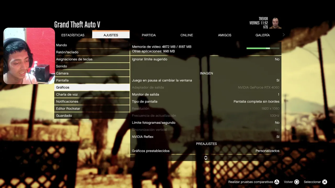Change Tipo de pantalla option
The width and height of the screenshot is (335, 188).
pyautogui.click(x=206, y=102)
